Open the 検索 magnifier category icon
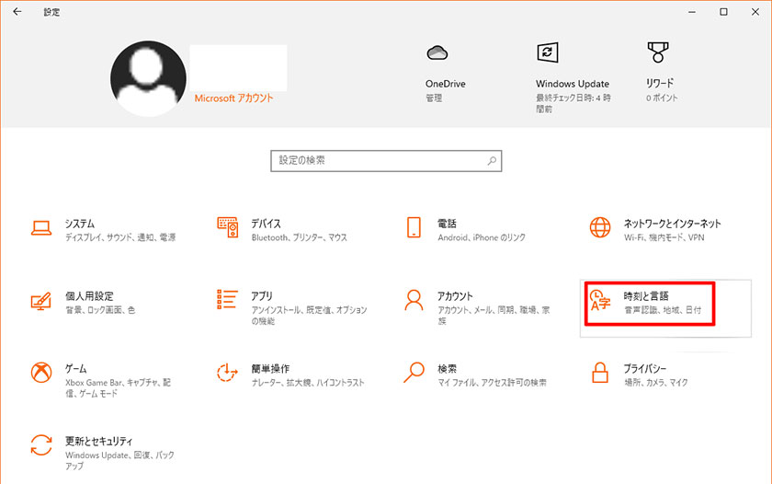Viewport: 772px width, 484px height. pyautogui.click(x=414, y=373)
